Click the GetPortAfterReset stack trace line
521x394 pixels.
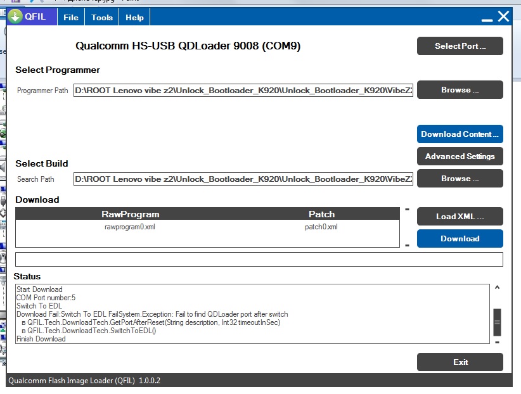(151, 322)
